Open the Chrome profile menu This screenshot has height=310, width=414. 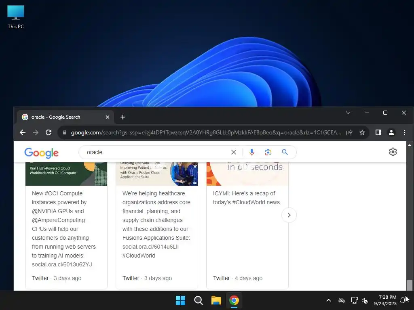pos(391,132)
